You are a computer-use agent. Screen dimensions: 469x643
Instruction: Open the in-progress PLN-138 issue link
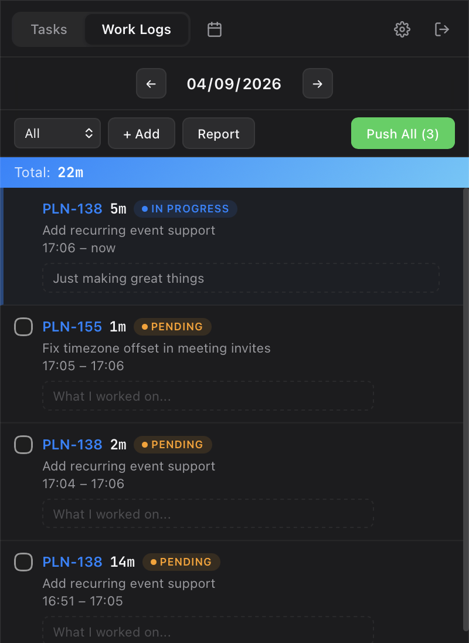tap(72, 209)
